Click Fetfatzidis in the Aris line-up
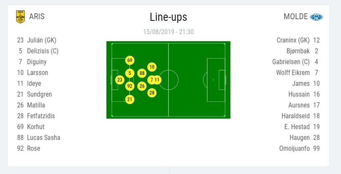Screen dimensions: 341x174 pos(41,116)
